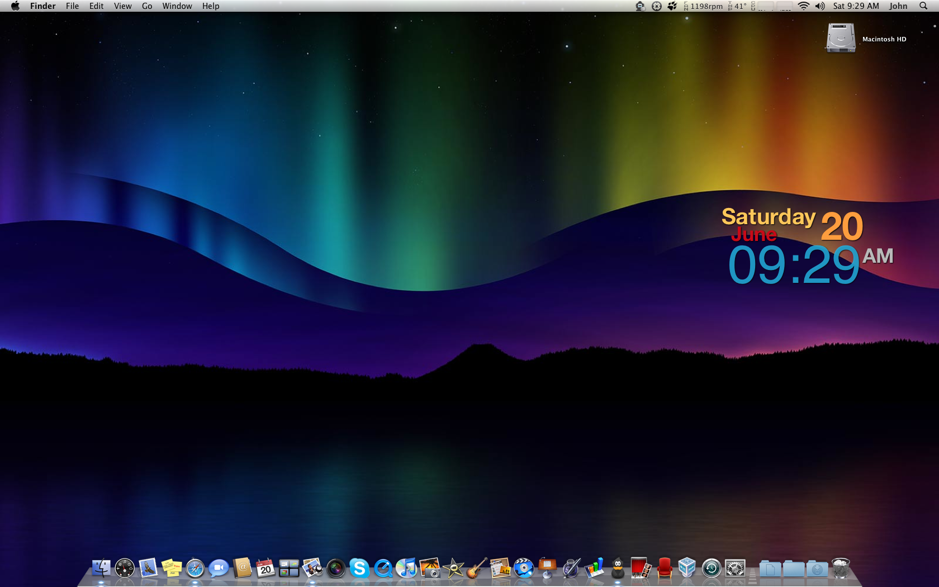Open the Go menu
Image resolution: width=939 pixels, height=587 pixels.
pyautogui.click(x=147, y=6)
